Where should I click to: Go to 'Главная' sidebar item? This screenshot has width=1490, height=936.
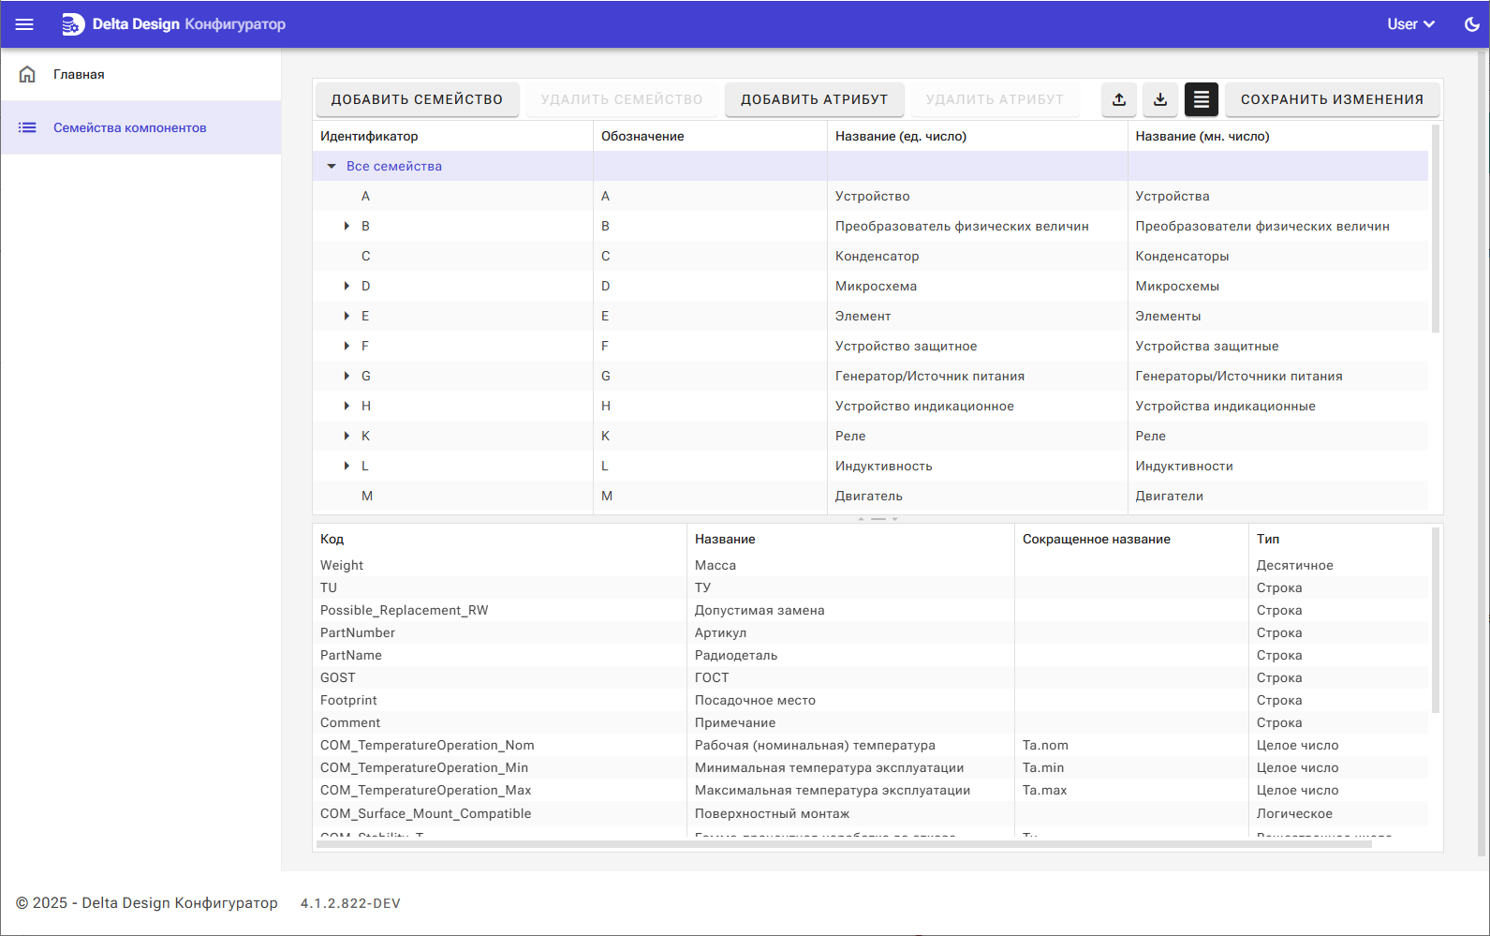point(79,74)
